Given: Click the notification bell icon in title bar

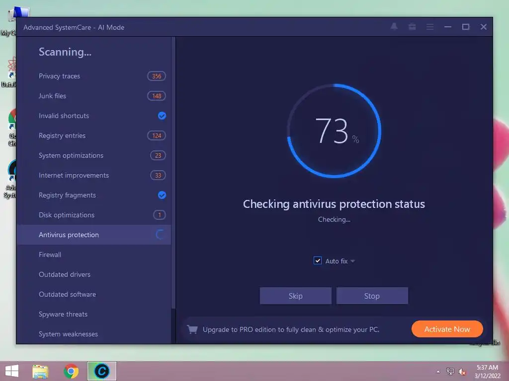Looking at the screenshot, I should pyautogui.click(x=394, y=27).
